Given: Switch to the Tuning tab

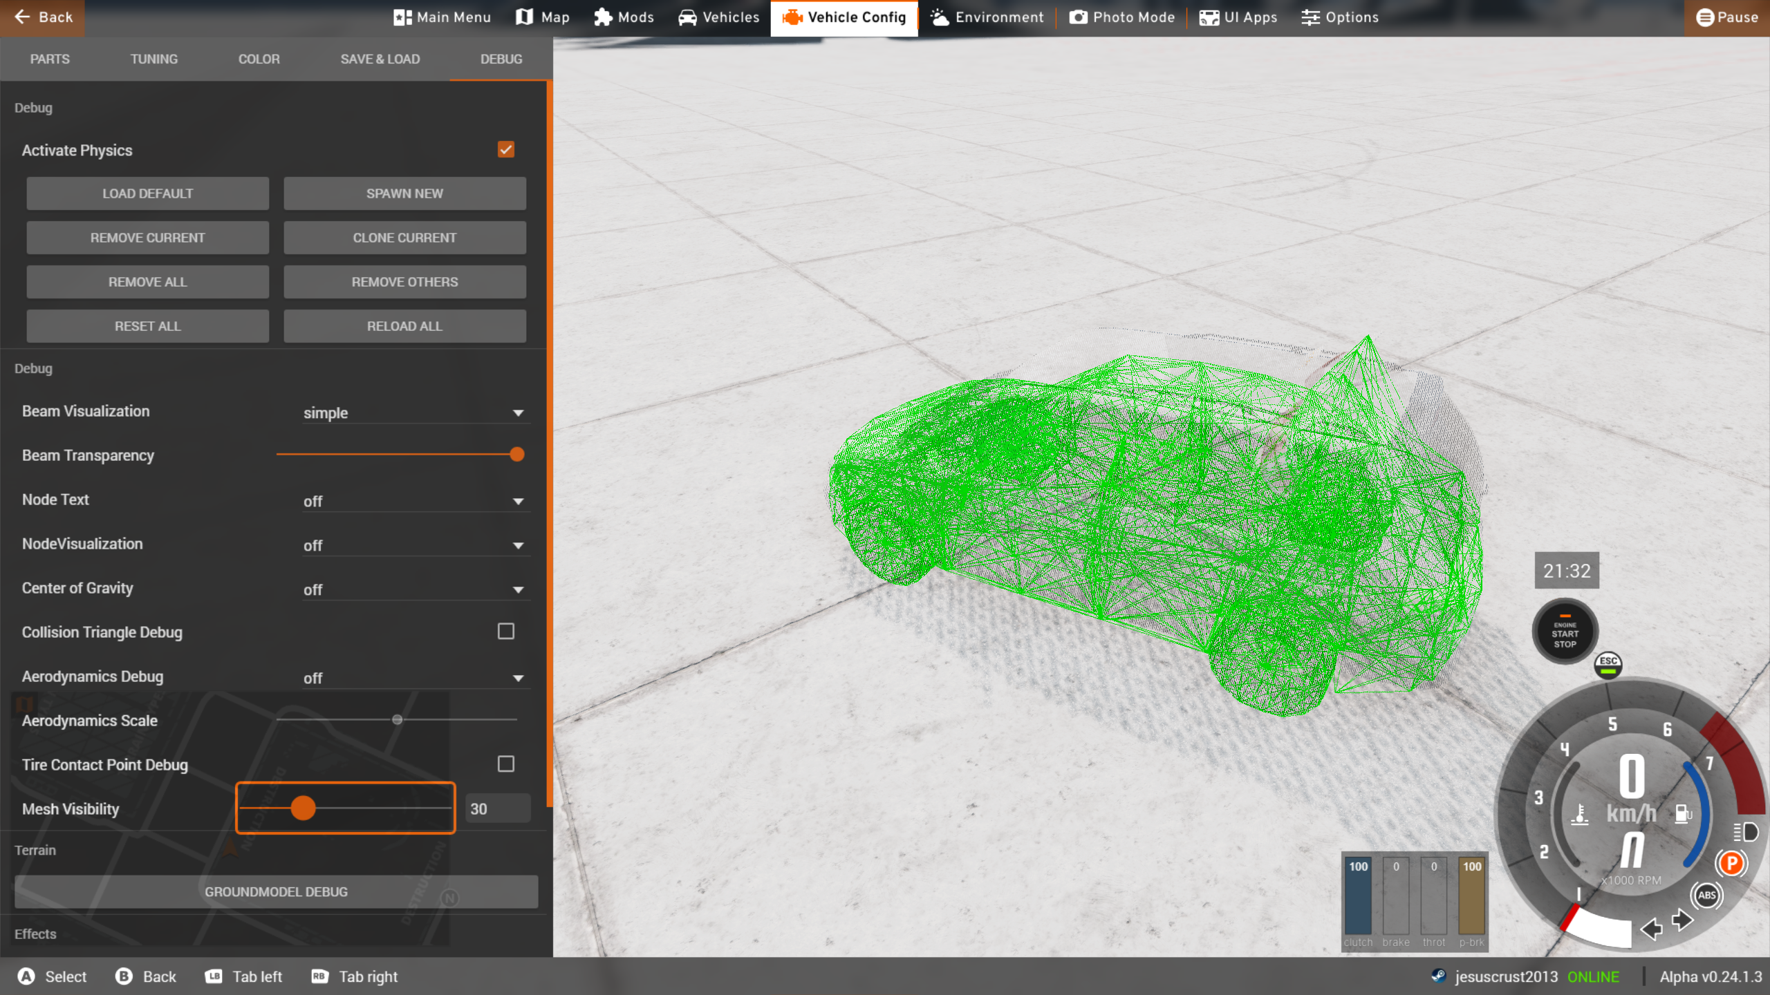Looking at the screenshot, I should (153, 59).
